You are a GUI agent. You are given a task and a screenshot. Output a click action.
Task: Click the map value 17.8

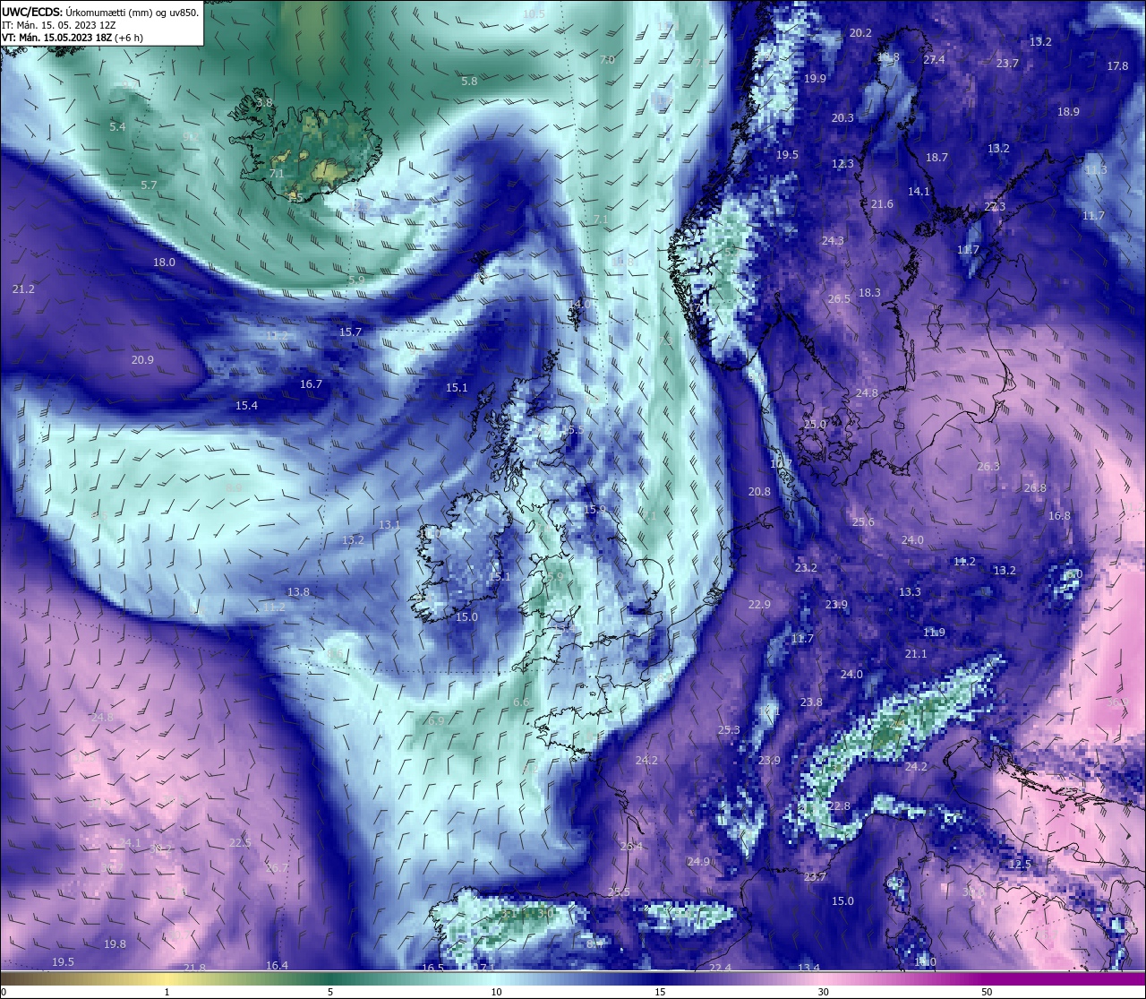click(x=1117, y=65)
